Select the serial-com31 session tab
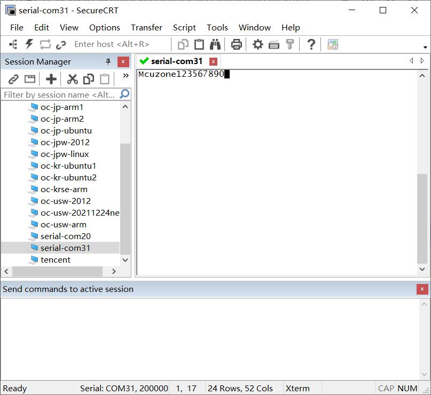431x395 pixels. [x=177, y=61]
